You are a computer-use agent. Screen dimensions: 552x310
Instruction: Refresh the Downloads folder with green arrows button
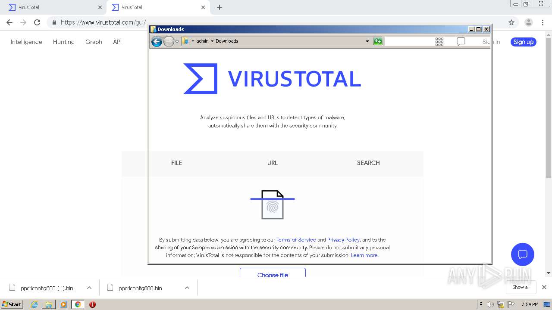(x=378, y=41)
